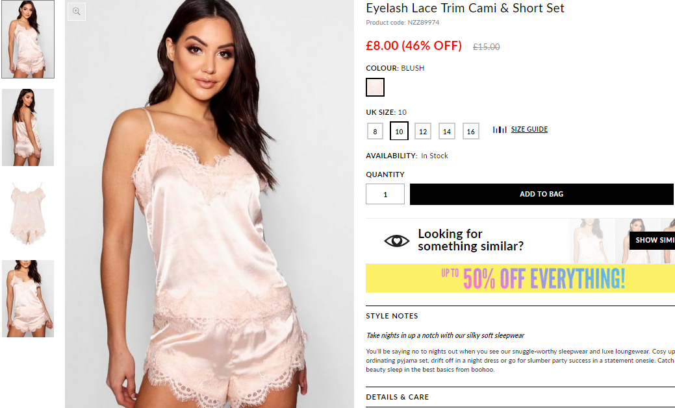Show the flat cami product thumbnail
The image size is (675, 408).
tap(28, 213)
